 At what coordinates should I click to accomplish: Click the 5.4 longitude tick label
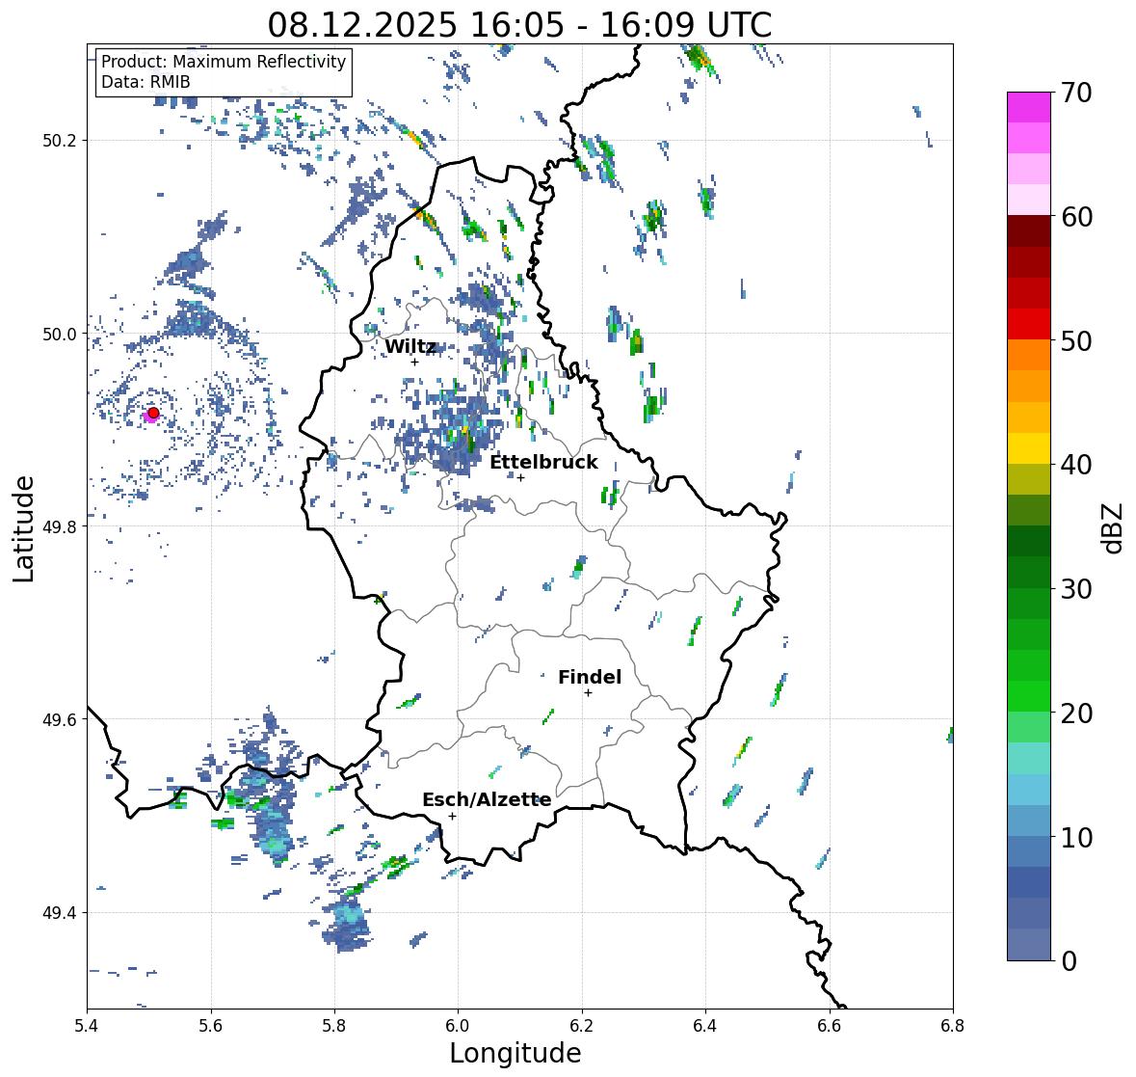click(x=87, y=1026)
